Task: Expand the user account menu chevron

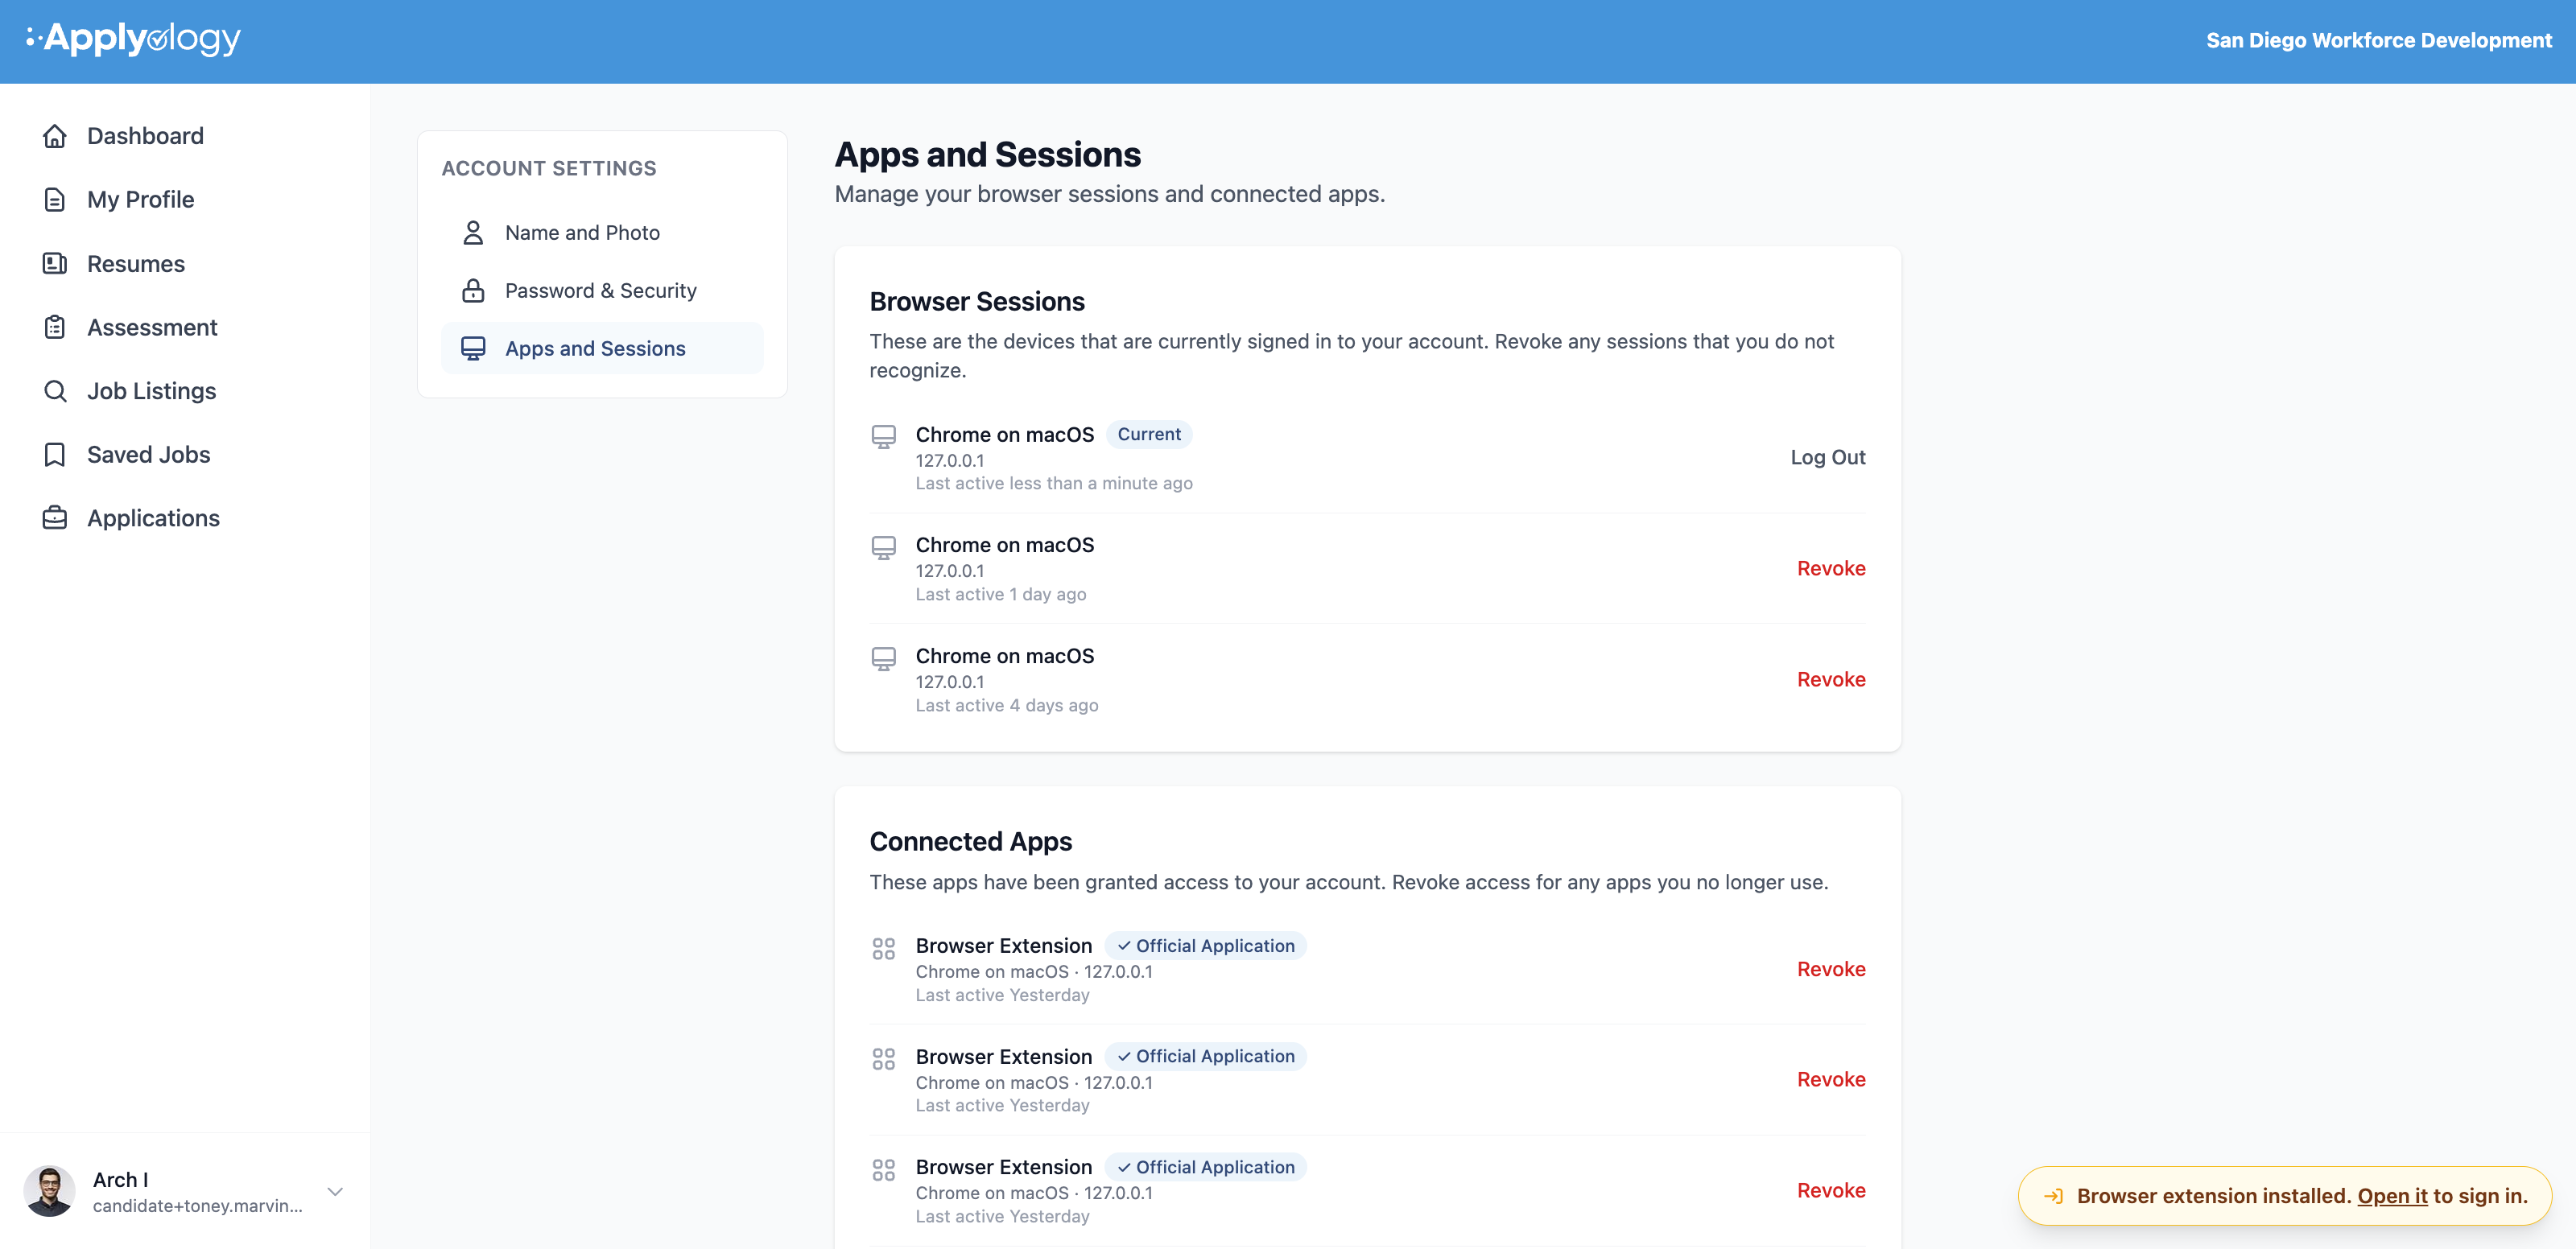Action: (x=335, y=1191)
